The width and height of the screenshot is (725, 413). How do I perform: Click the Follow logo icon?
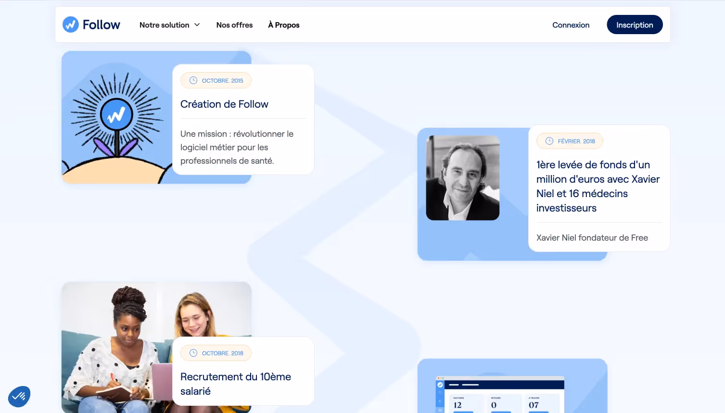pos(71,25)
